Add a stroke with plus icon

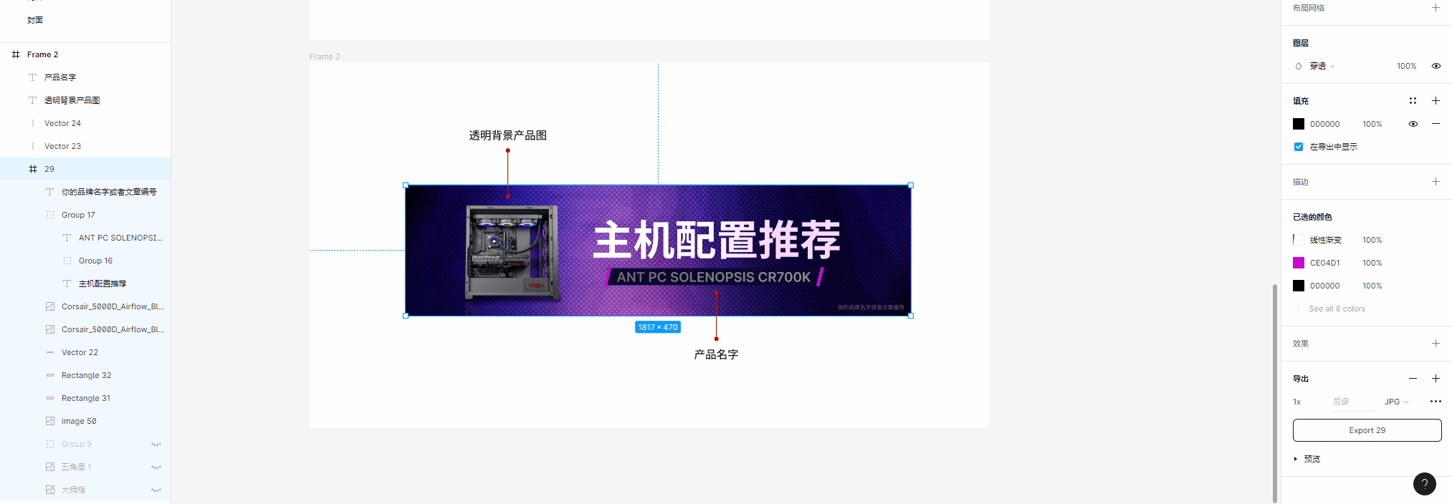(1436, 182)
